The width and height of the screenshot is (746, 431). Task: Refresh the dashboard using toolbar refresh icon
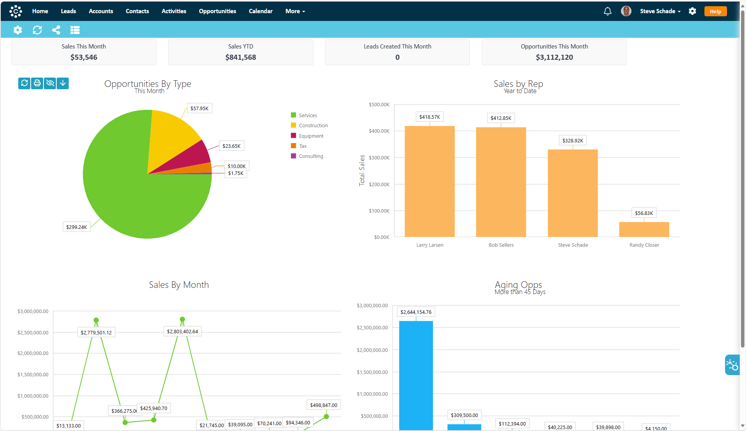(37, 30)
